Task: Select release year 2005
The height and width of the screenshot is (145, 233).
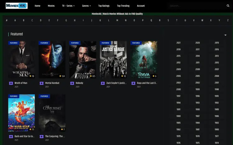Action: (198, 76)
